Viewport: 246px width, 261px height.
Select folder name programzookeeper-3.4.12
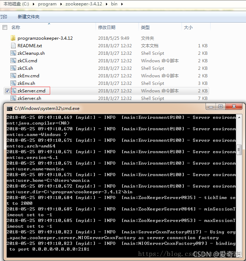[x=45, y=38]
